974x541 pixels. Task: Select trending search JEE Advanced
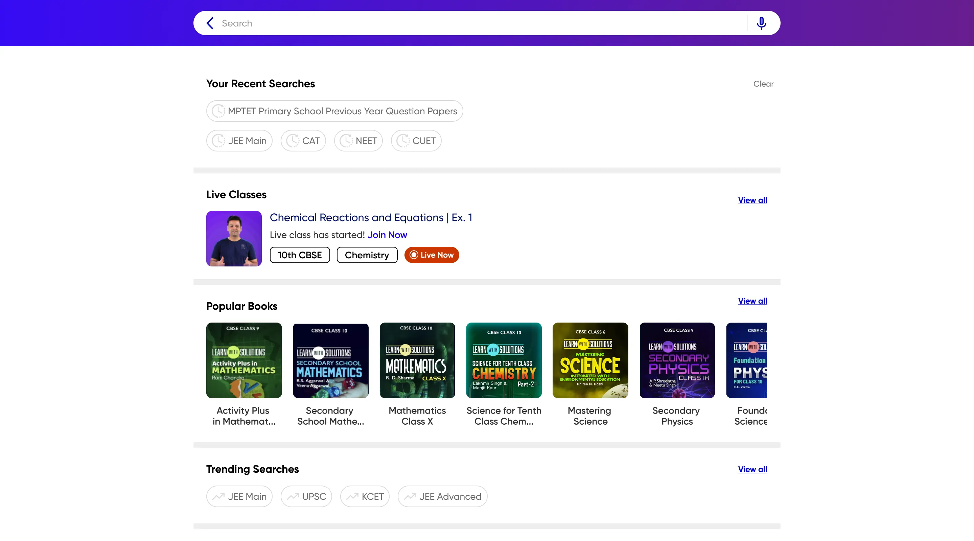[442, 496]
